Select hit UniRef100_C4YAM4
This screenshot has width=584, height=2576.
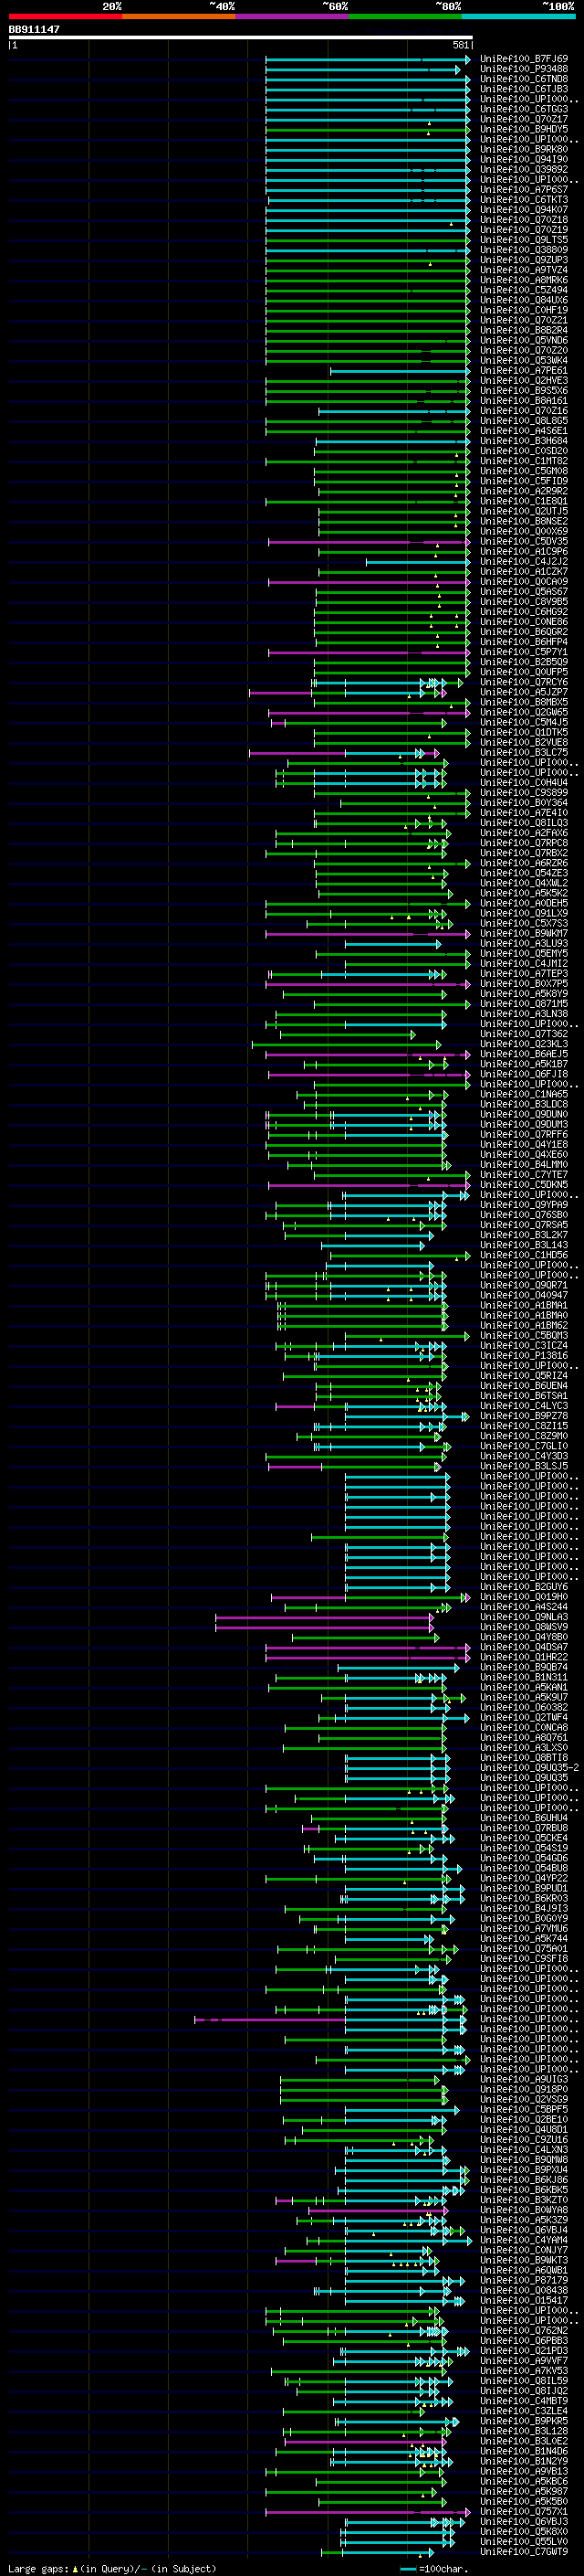[x=524, y=2240]
